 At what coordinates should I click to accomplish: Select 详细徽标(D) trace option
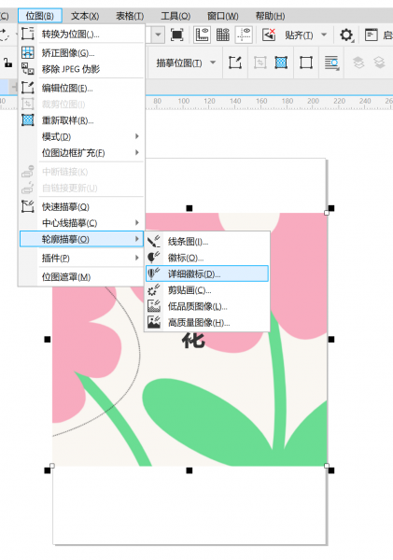[x=207, y=273]
